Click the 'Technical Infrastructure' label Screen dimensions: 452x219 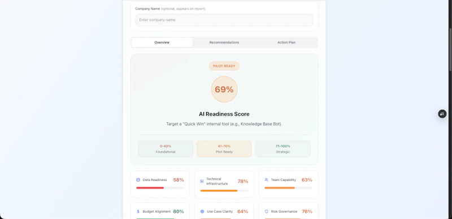217,181
